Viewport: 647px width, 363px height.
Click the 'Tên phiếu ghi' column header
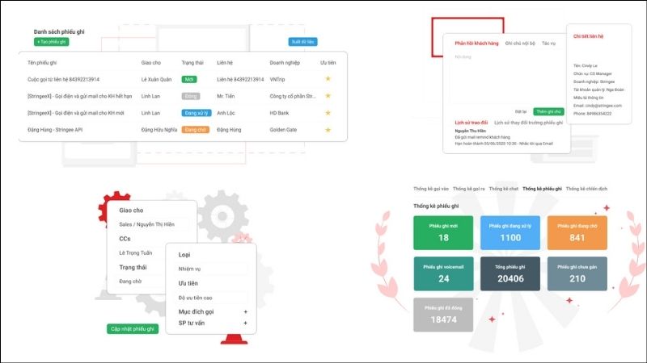point(42,63)
